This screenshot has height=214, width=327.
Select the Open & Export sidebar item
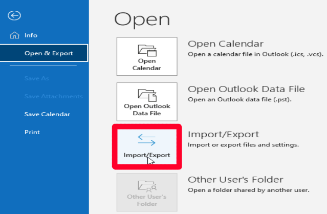click(x=49, y=53)
